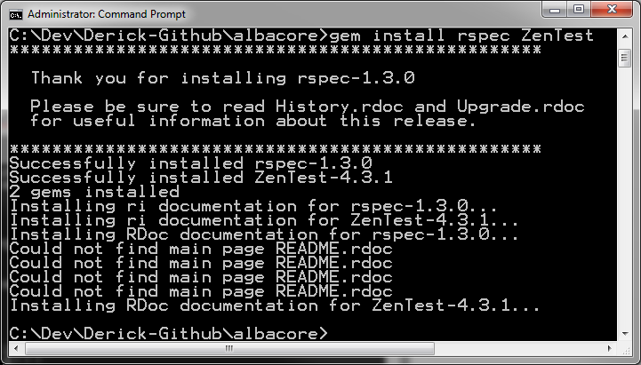Click the 'Successfully installed ZenTest-4.3.1' line
Screen dimensions: 641x365
tap(201, 178)
